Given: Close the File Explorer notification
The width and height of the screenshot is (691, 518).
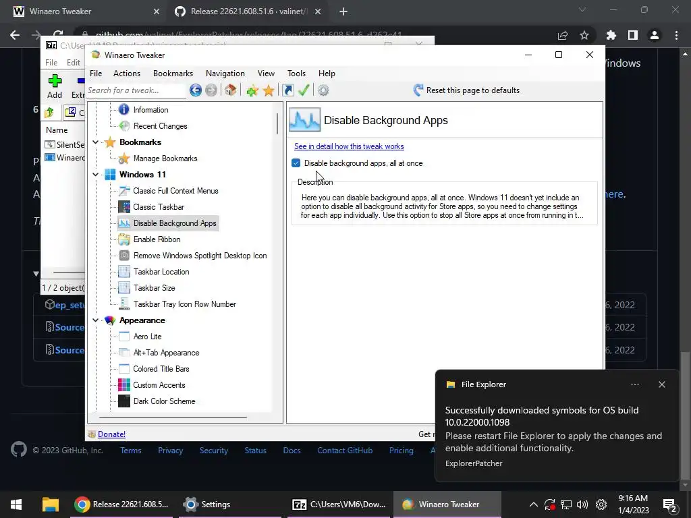Looking at the screenshot, I should point(662,384).
